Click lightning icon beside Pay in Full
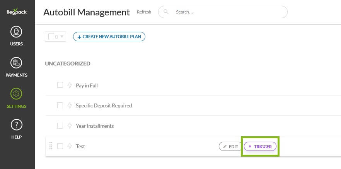Image resolution: width=341 pixels, height=169 pixels. click(x=70, y=85)
